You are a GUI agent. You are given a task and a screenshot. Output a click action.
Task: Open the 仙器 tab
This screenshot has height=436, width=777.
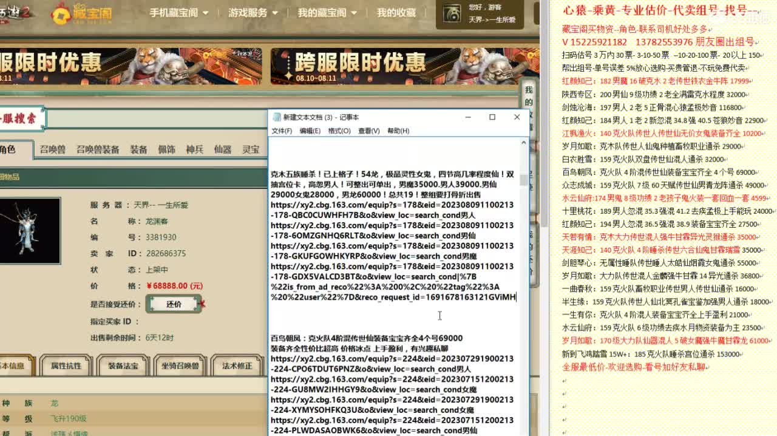[x=223, y=149]
